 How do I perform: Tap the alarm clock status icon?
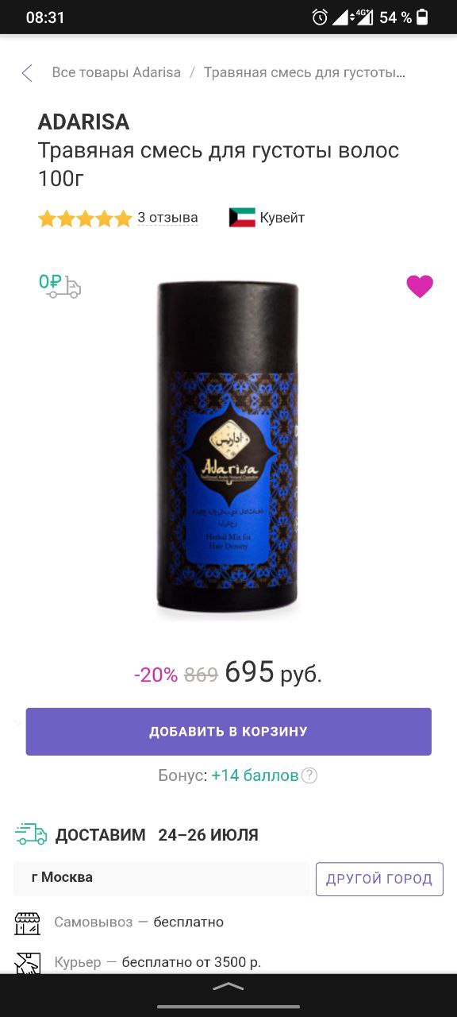(x=320, y=17)
